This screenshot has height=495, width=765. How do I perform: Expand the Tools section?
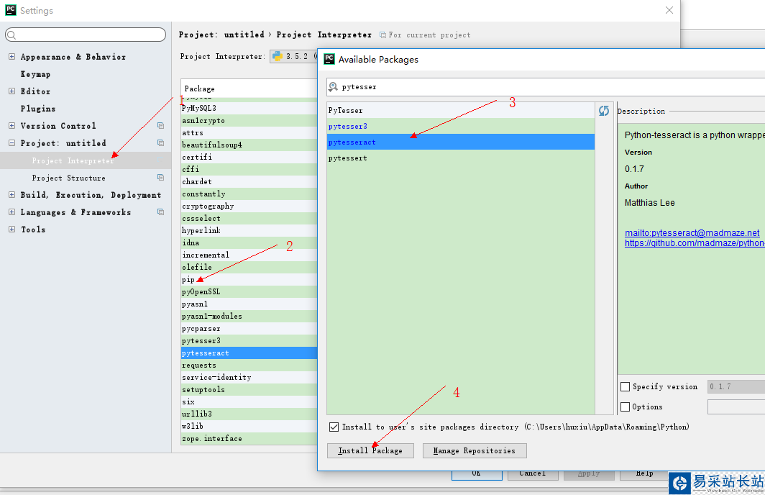click(x=12, y=229)
